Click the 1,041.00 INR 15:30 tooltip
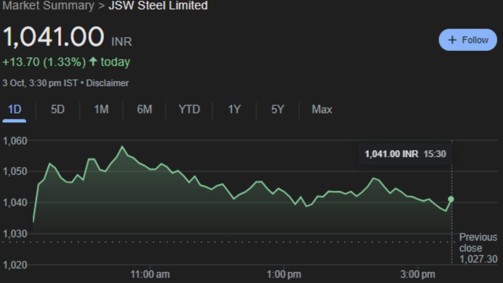 pyautogui.click(x=405, y=154)
